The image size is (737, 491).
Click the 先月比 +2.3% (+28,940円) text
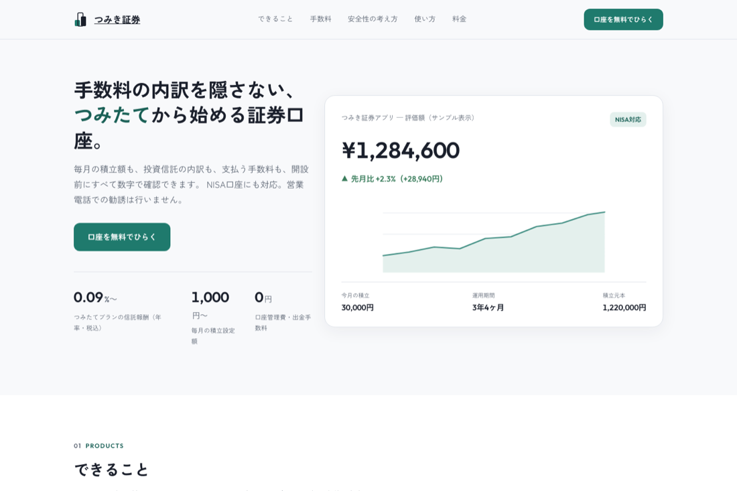[x=397, y=179]
